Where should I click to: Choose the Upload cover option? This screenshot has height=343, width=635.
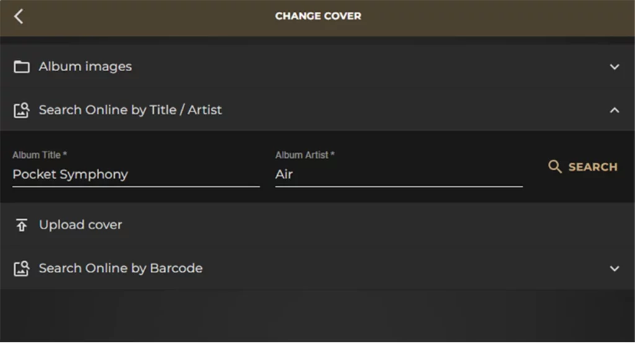(81, 225)
